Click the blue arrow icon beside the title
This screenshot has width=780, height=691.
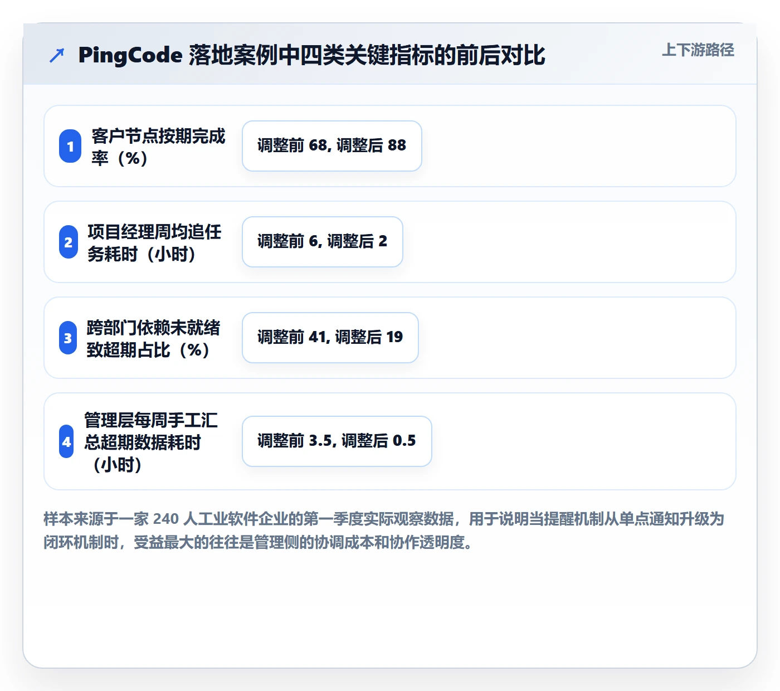(57, 55)
